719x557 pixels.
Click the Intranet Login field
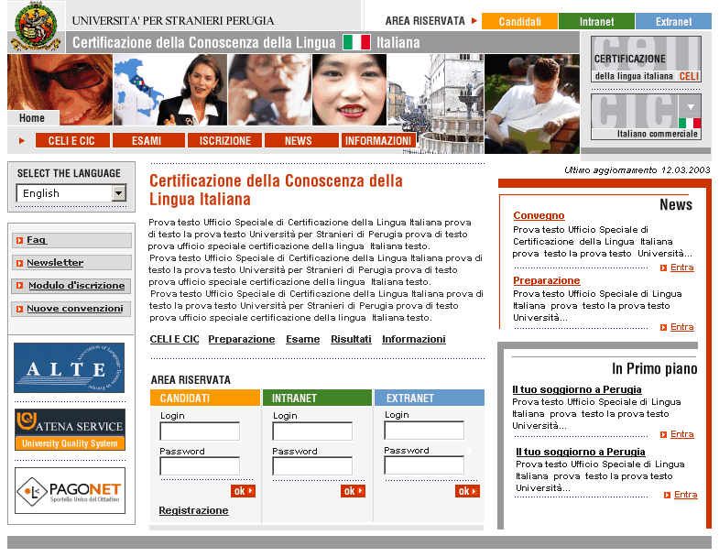312,431
